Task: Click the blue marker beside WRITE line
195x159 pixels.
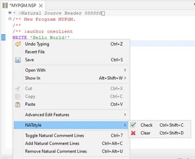Action: (x=3, y=37)
